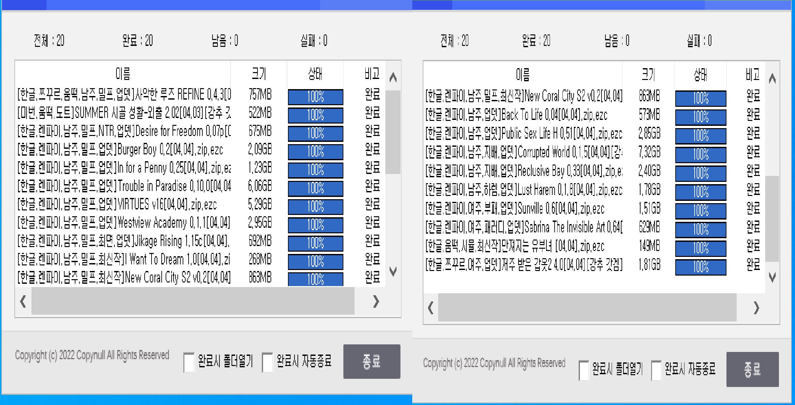795x405 pixels.
Task: Enable 완료시 자동종료 checkbox in left window
Action: (x=268, y=362)
